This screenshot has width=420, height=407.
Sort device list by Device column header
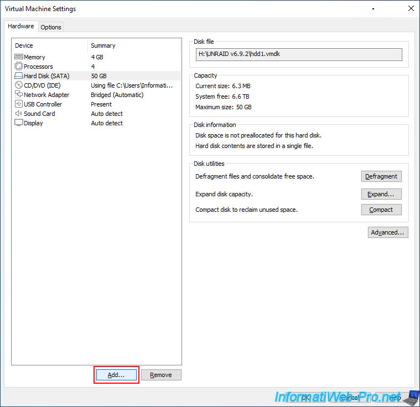50,45
